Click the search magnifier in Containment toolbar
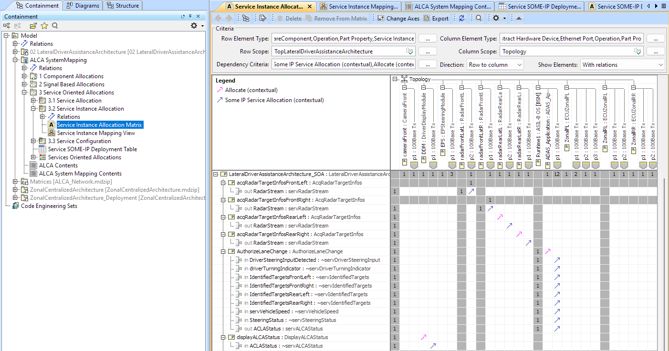Image resolution: width=669 pixels, height=351 pixels. click(55, 26)
